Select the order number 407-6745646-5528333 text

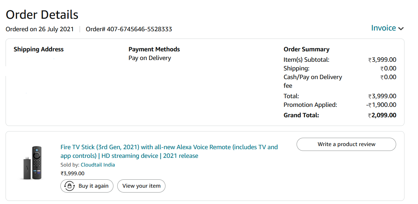click(x=139, y=29)
